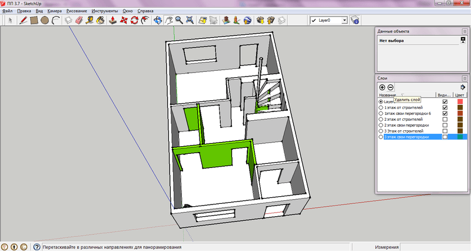
Task: Select the Line pencil tool
Action: [24, 20]
